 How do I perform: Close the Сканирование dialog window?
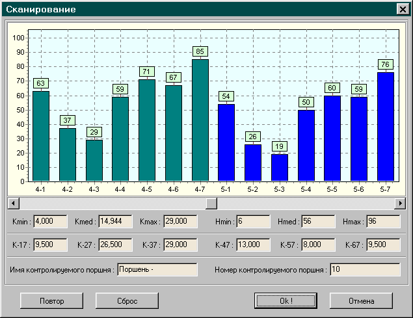(401, 10)
